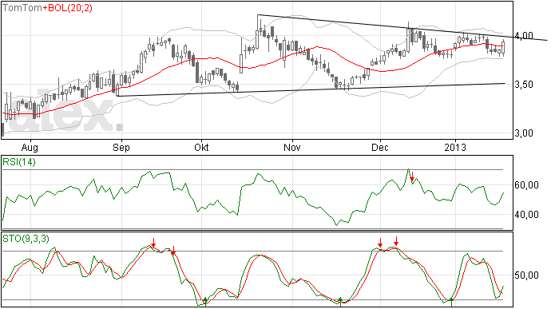Click first September red arrow on stochastic
The width and height of the screenshot is (551, 309).
pos(153,243)
